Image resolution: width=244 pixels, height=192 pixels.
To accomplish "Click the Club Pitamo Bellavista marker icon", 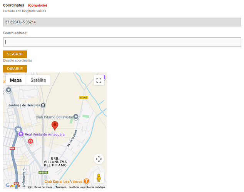I will (76, 117).
